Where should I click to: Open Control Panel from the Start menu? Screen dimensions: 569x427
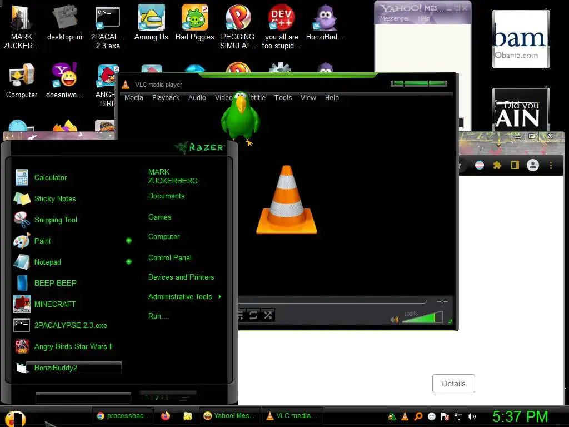[x=170, y=257]
